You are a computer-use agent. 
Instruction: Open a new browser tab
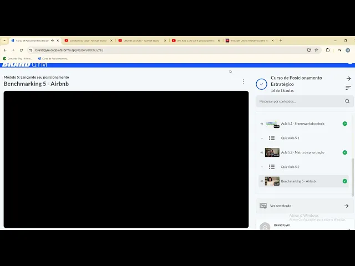[281, 40]
